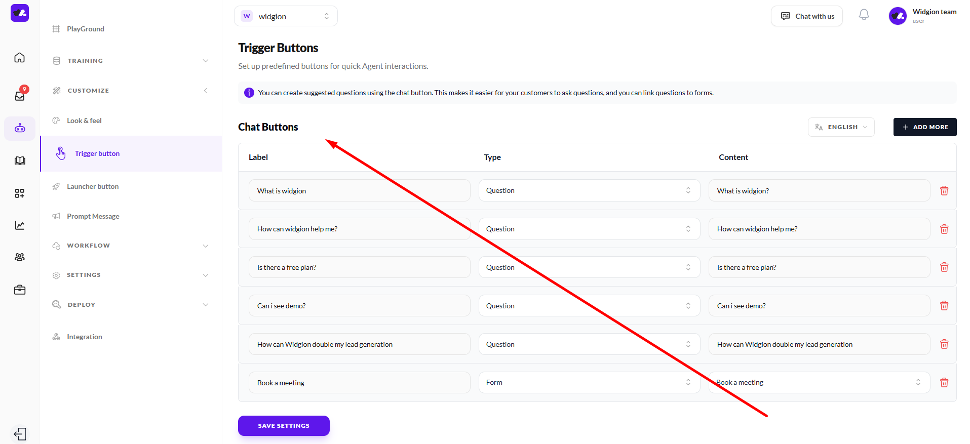Delete the "Book a meeting" button row
Image resolution: width=970 pixels, height=444 pixels.
click(944, 383)
